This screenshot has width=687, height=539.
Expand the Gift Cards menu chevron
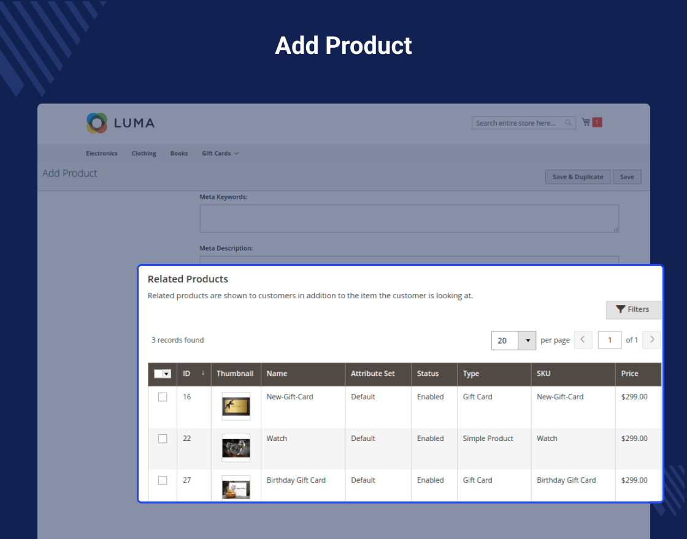coord(237,154)
